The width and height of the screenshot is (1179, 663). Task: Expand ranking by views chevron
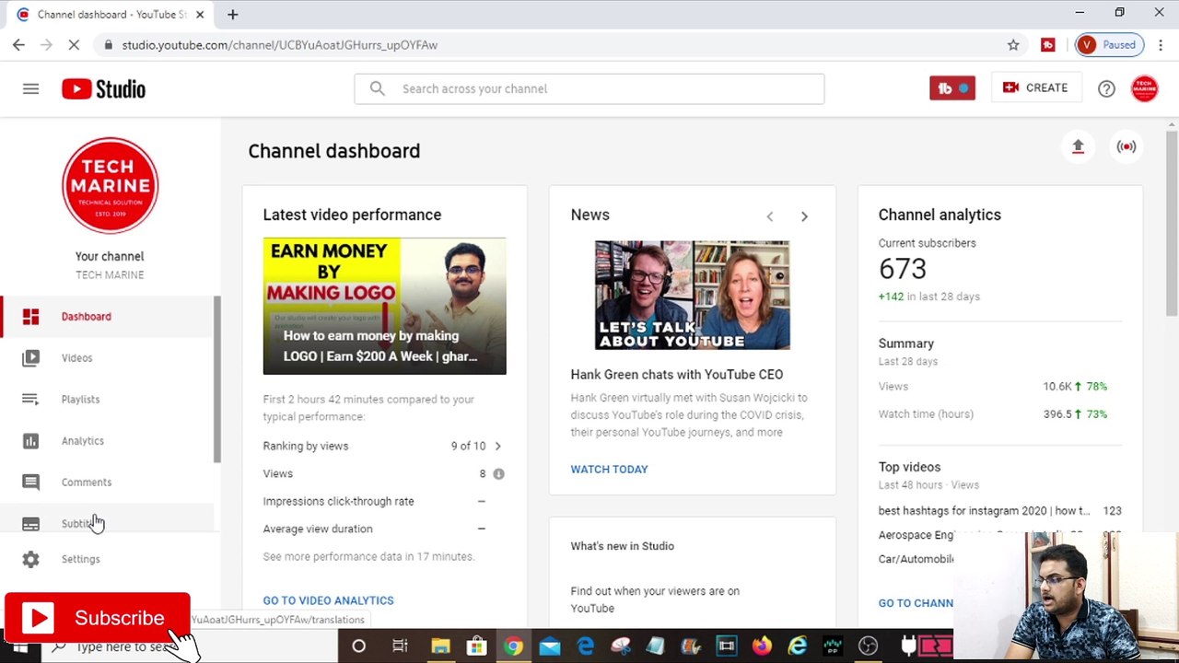tap(497, 446)
